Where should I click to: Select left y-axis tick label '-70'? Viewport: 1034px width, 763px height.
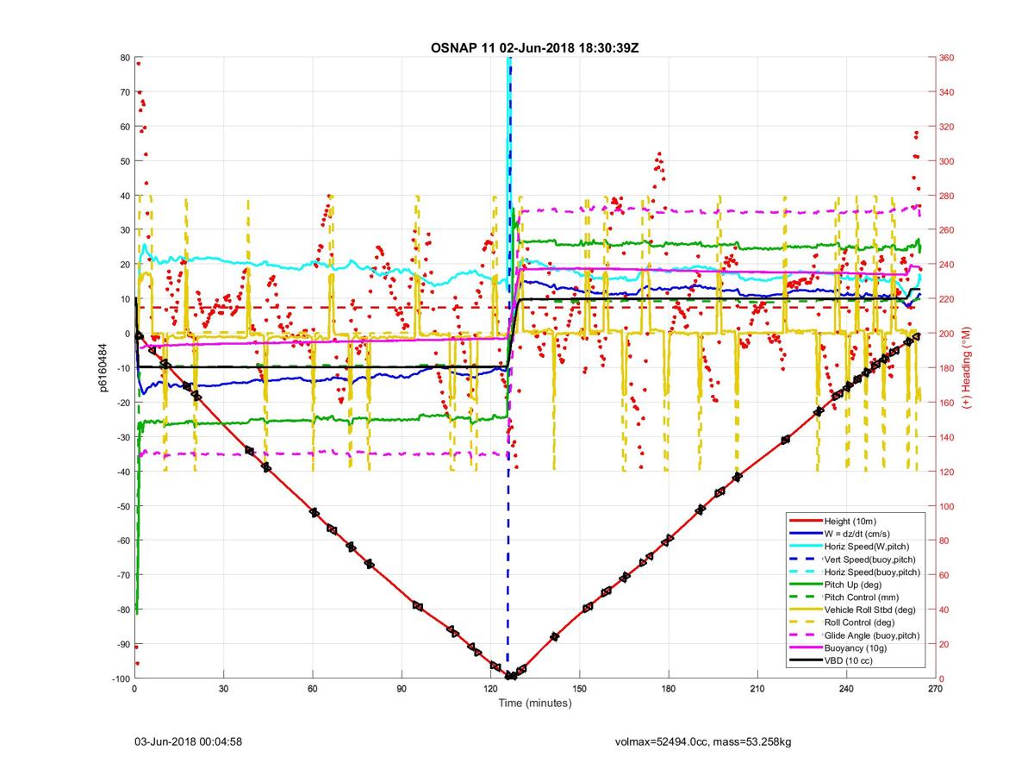pos(123,575)
